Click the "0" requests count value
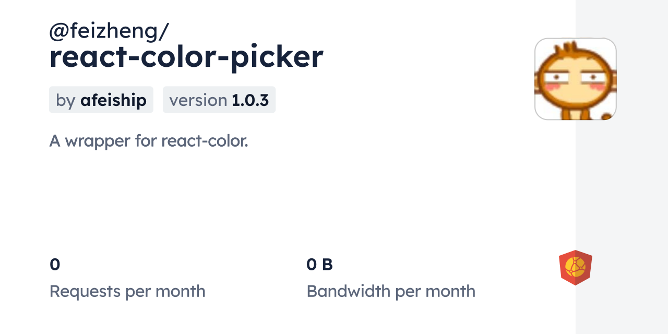This screenshot has height=334, width=668. click(55, 265)
